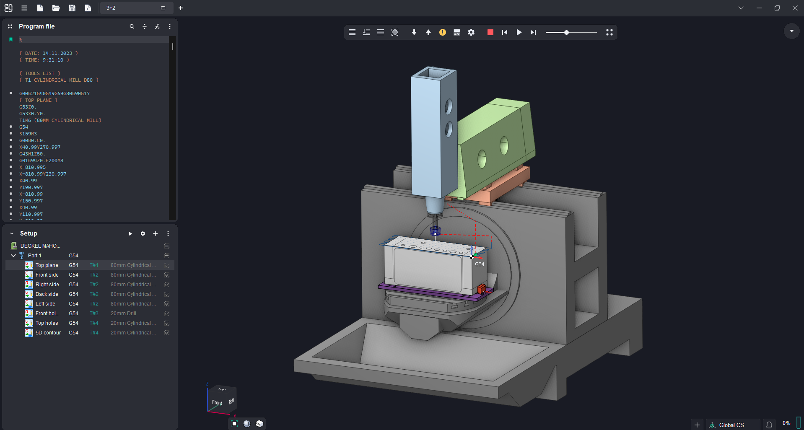Open the hamburger main menu
The height and width of the screenshot is (430, 804).
pyautogui.click(x=24, y=8)
